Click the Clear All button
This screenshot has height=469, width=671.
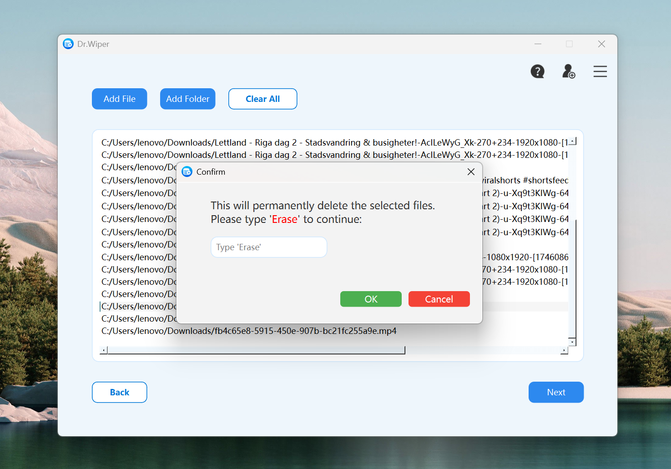(x=262, y=99)
